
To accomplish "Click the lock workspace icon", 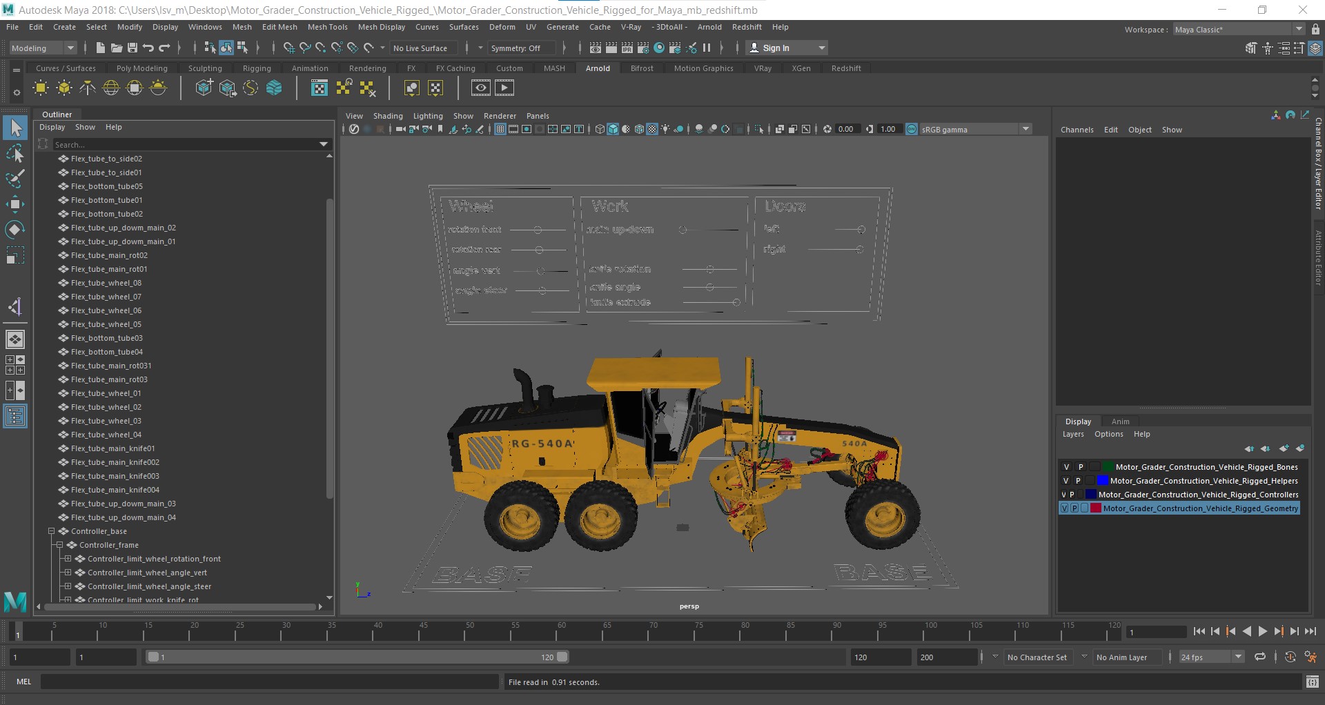I will pos(1315,29).
